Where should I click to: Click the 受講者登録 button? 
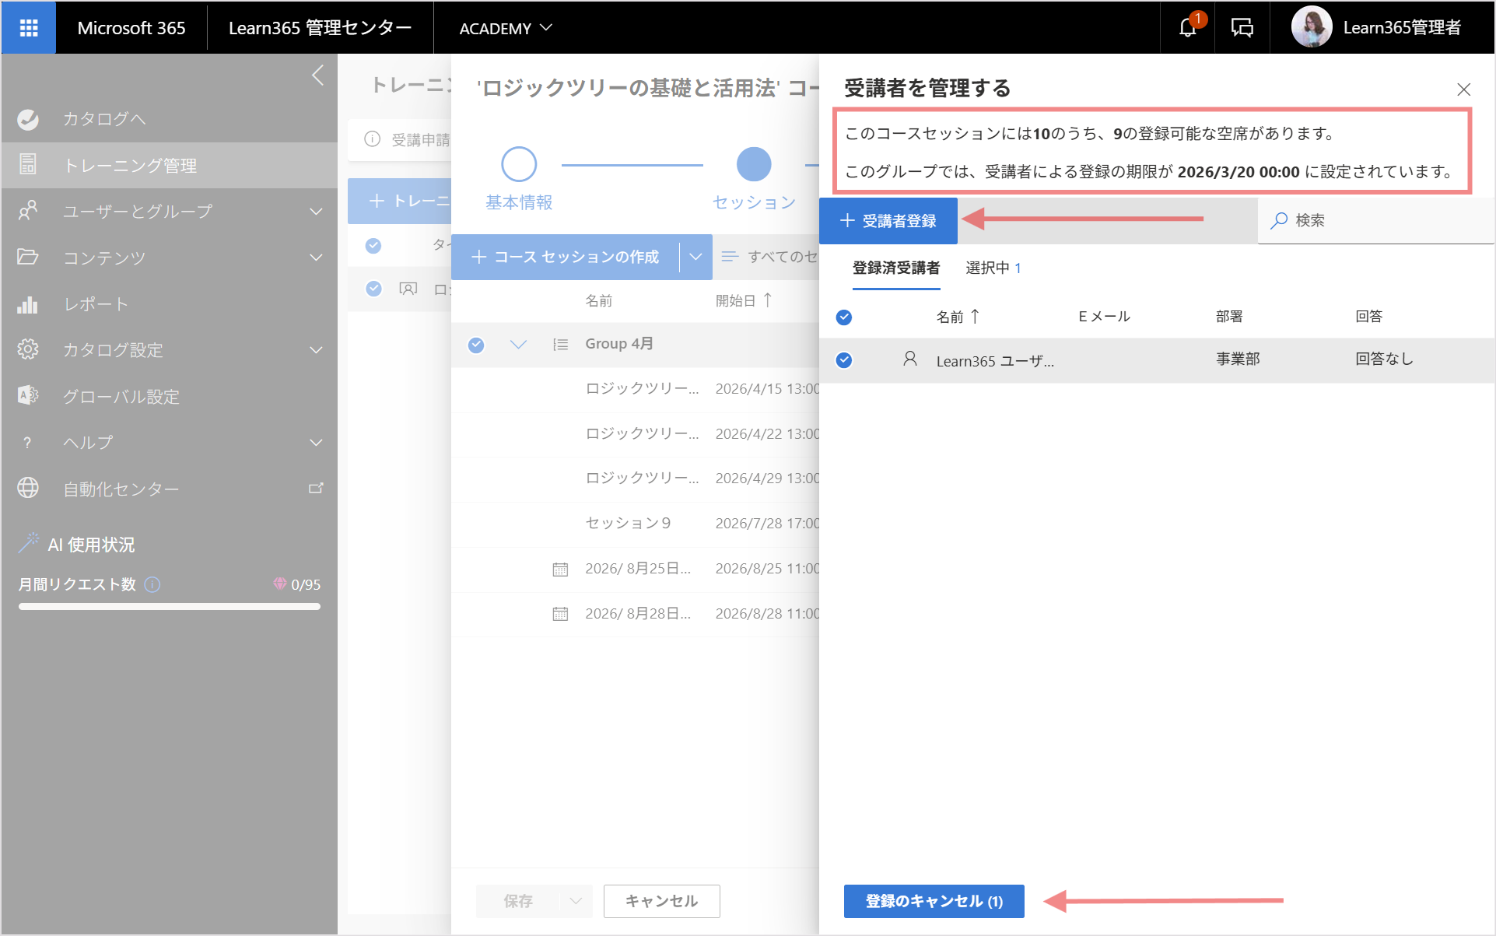888,221
